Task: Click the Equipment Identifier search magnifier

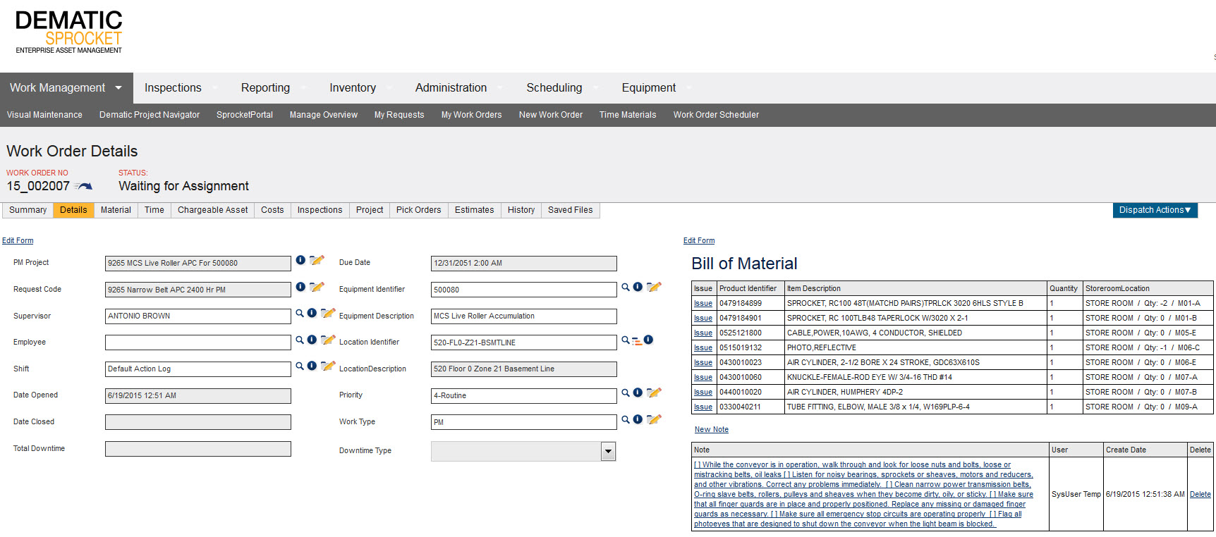Action: click(x=626, y=287)
